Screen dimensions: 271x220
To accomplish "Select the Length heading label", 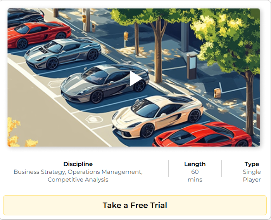I will [195, 164].
